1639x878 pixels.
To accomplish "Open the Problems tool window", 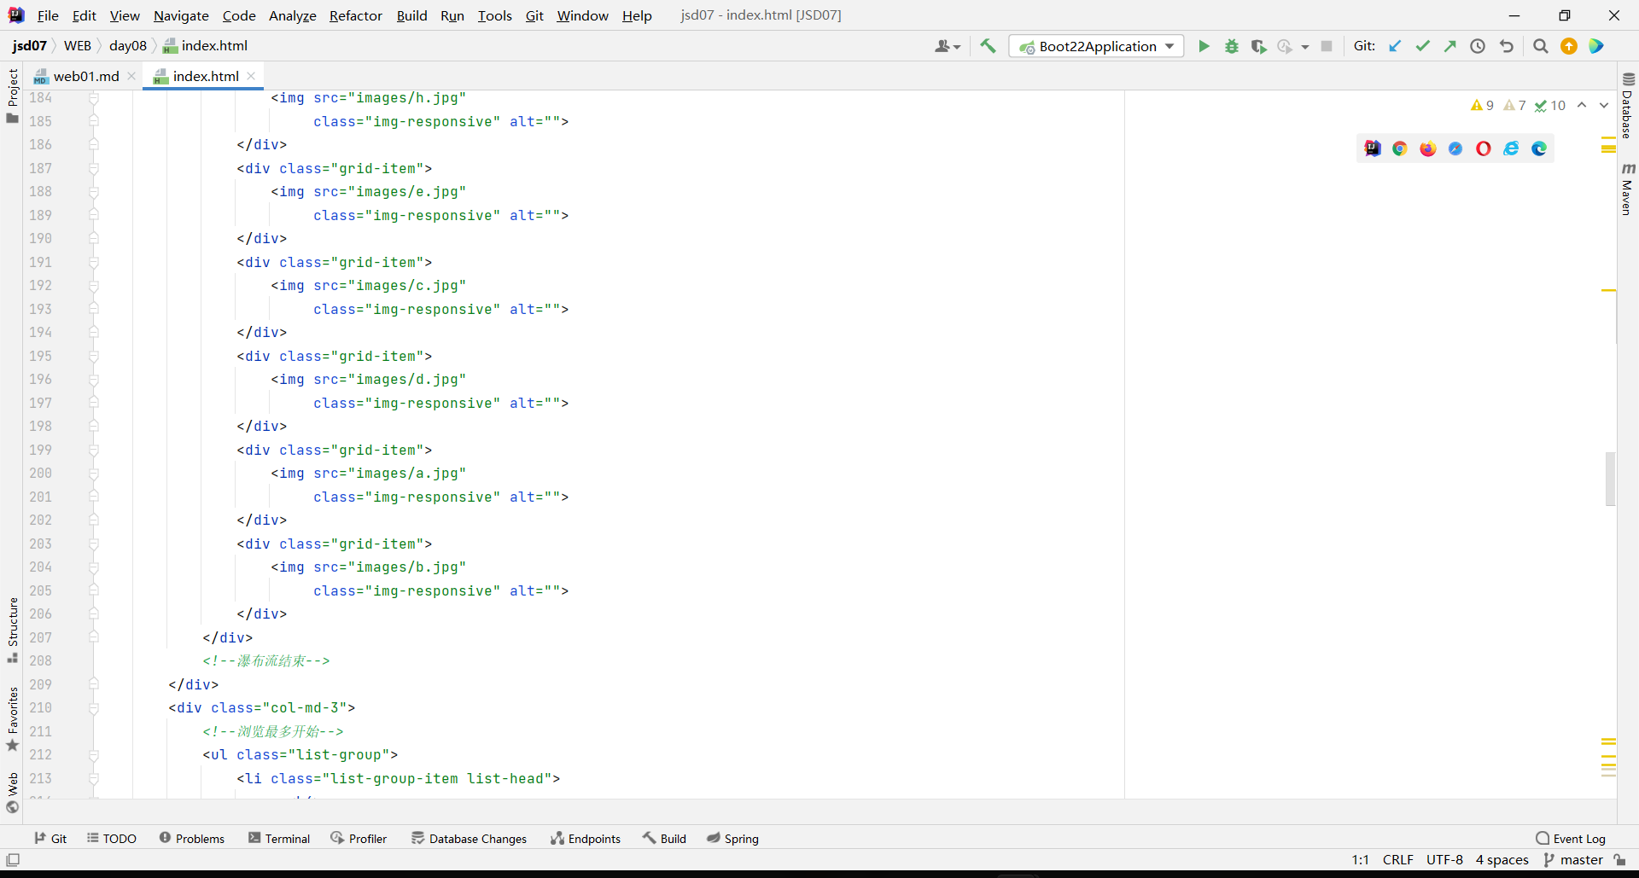I will pos(192,839).
